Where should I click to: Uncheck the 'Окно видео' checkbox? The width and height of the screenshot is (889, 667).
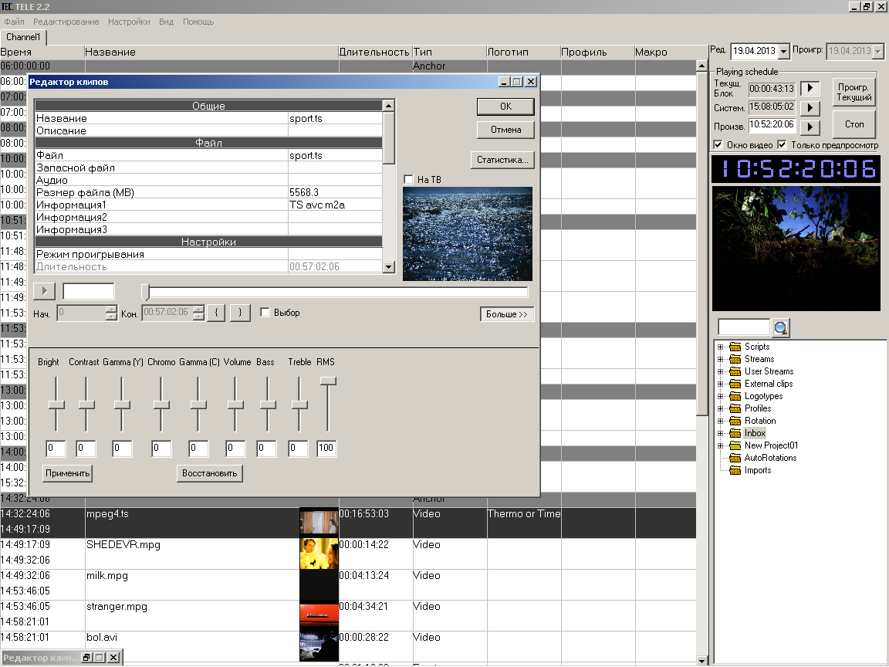pyautogui.click(x=718, y=145)
